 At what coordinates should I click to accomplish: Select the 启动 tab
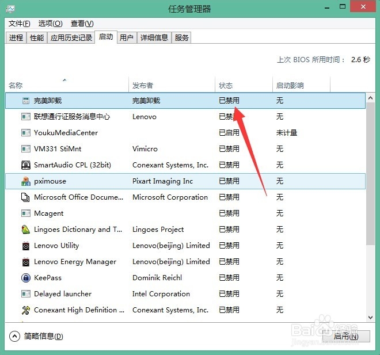106,37
